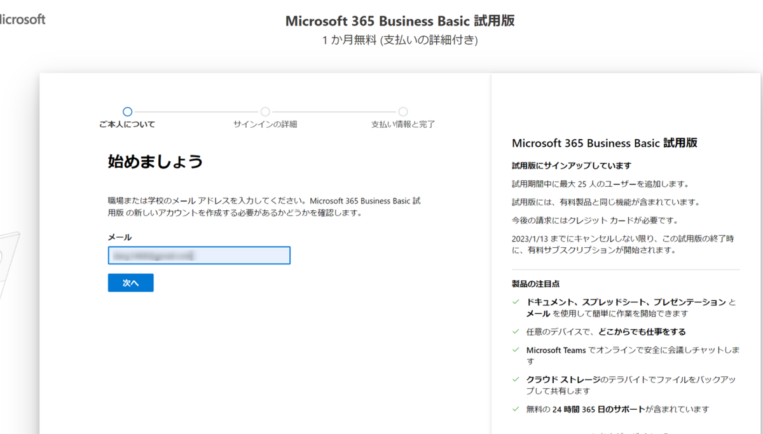Click the Microsoft logo text
The image size is (763, 434).
22,20
